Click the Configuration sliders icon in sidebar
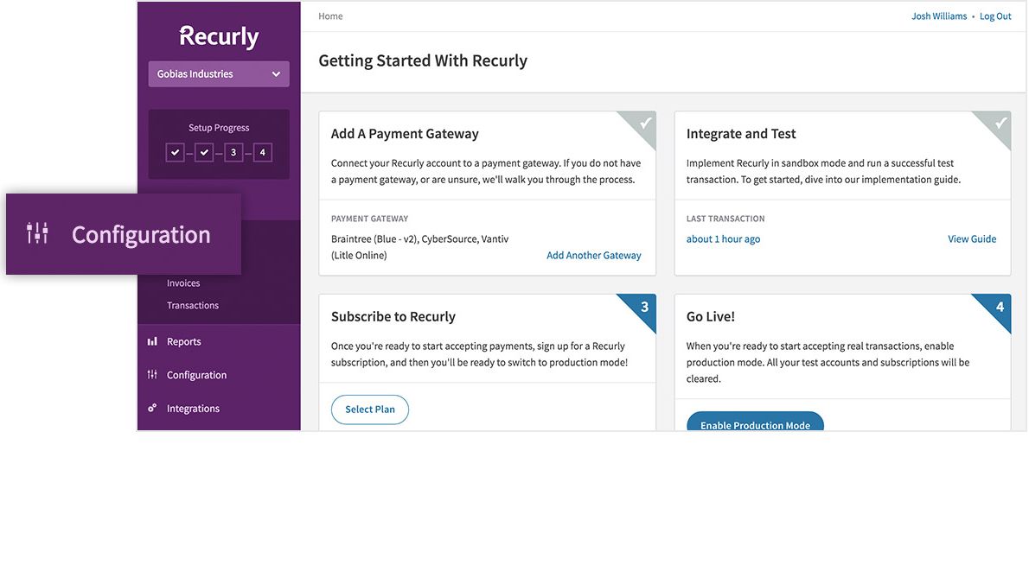This screenshot has height=578, width=1029. 152,375
